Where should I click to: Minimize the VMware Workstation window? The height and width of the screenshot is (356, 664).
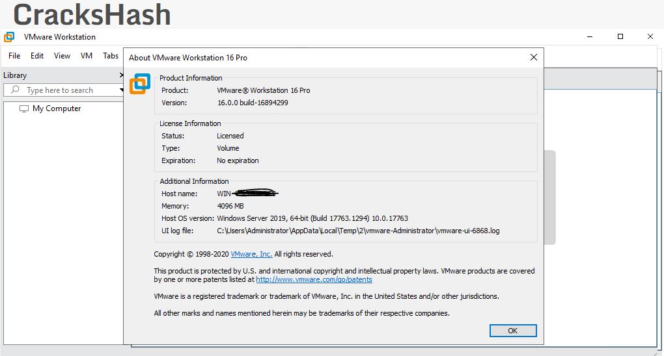pos(590,37)
